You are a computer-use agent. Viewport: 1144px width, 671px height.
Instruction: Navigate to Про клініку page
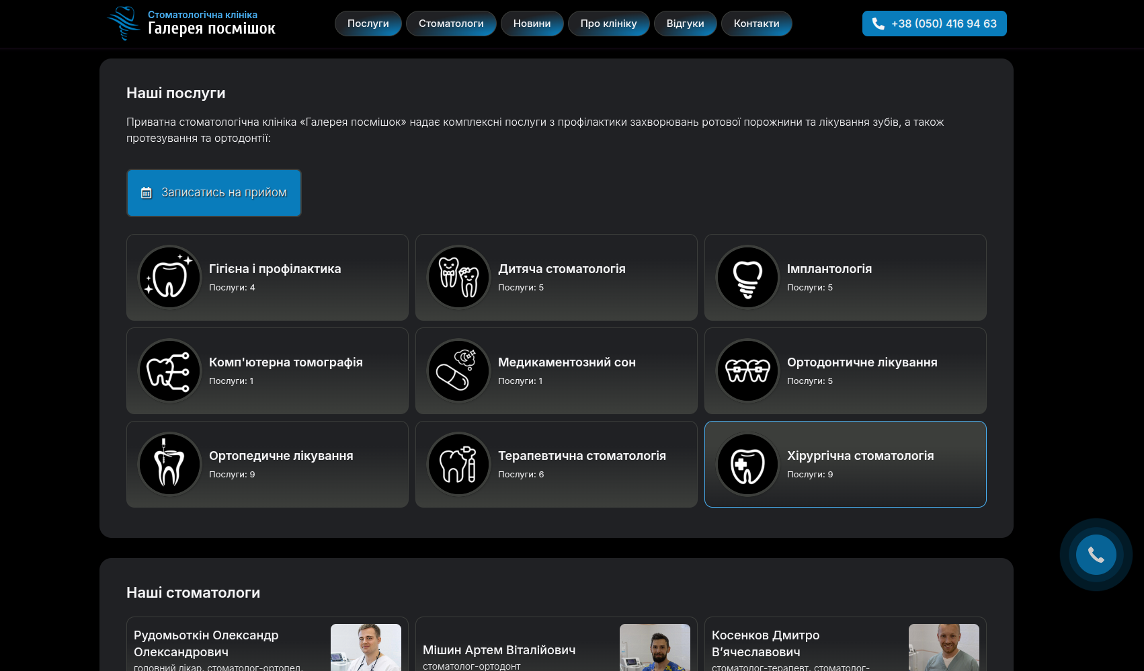click(x=608, y=24)
